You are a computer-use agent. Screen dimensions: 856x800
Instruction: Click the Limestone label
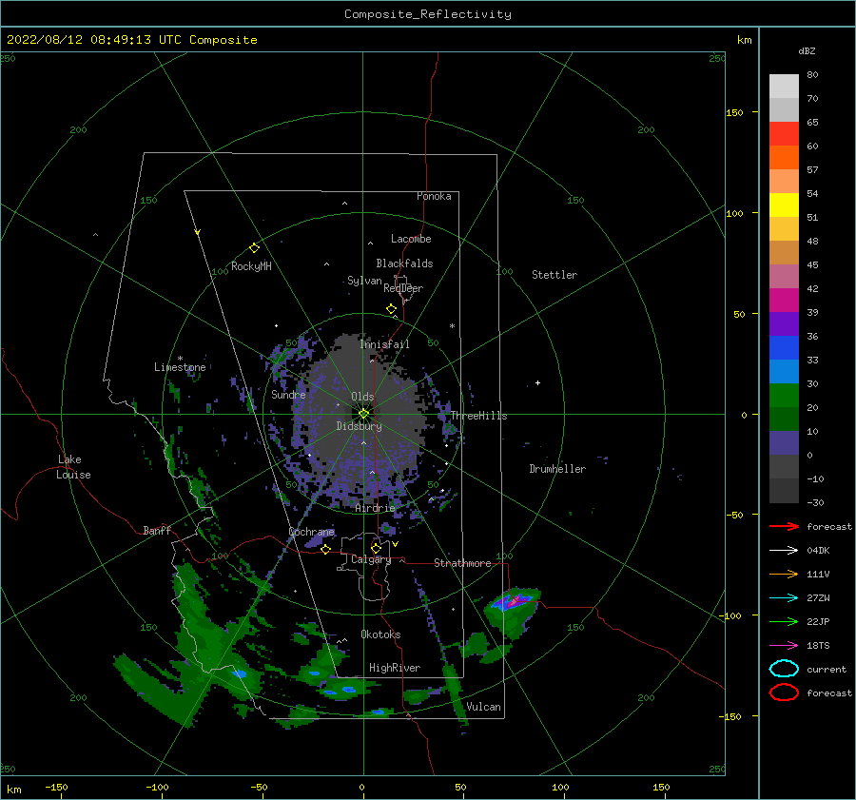point(180,367)
